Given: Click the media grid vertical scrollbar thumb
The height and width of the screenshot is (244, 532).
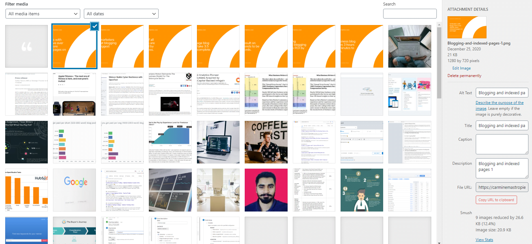Looking at the screenshot, I should point(439,63).
